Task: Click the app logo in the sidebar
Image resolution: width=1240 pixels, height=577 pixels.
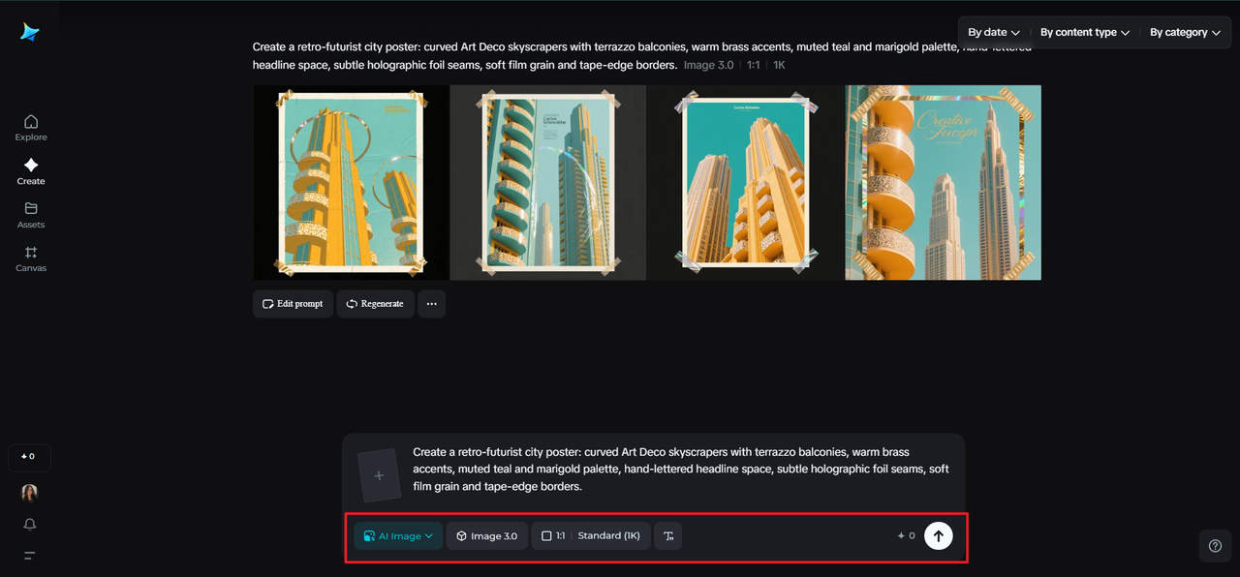Action: tap(30, 32)
